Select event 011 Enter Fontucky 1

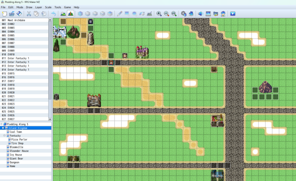(x=24, y=58)
